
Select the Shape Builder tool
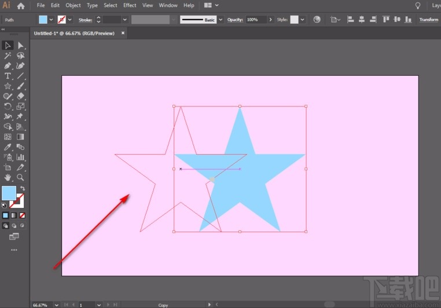[x=8, y=127]
